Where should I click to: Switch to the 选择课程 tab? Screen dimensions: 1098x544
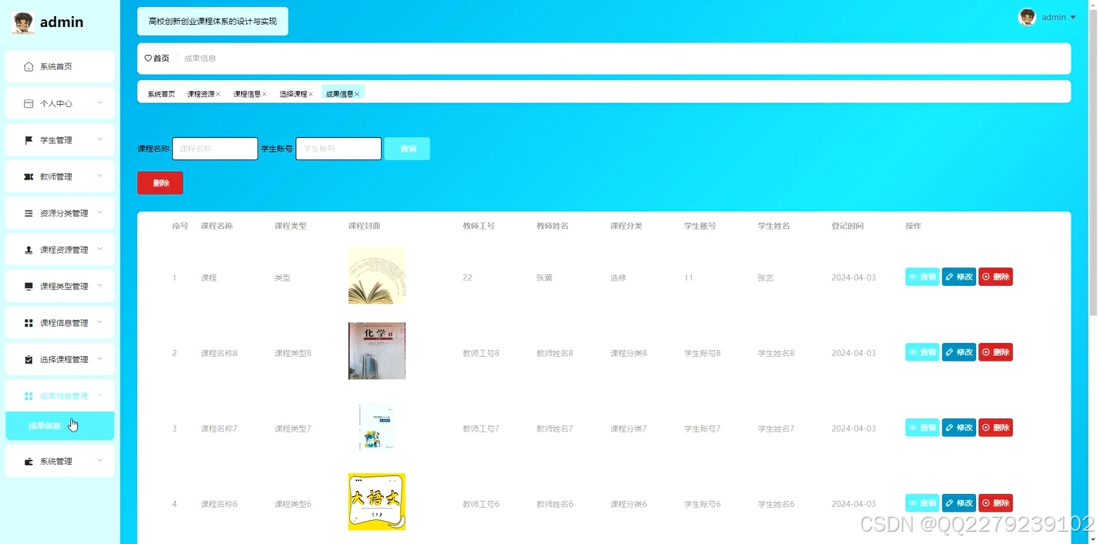293,92
